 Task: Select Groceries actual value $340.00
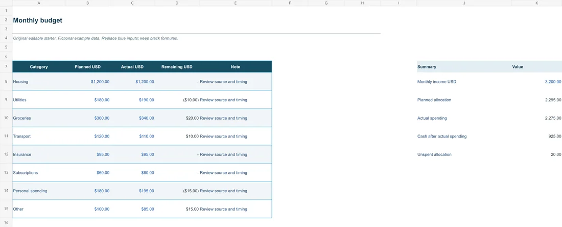[132, 118]
